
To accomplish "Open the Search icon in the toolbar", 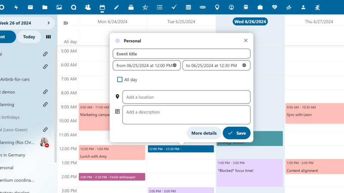I will tap(74, 7).
